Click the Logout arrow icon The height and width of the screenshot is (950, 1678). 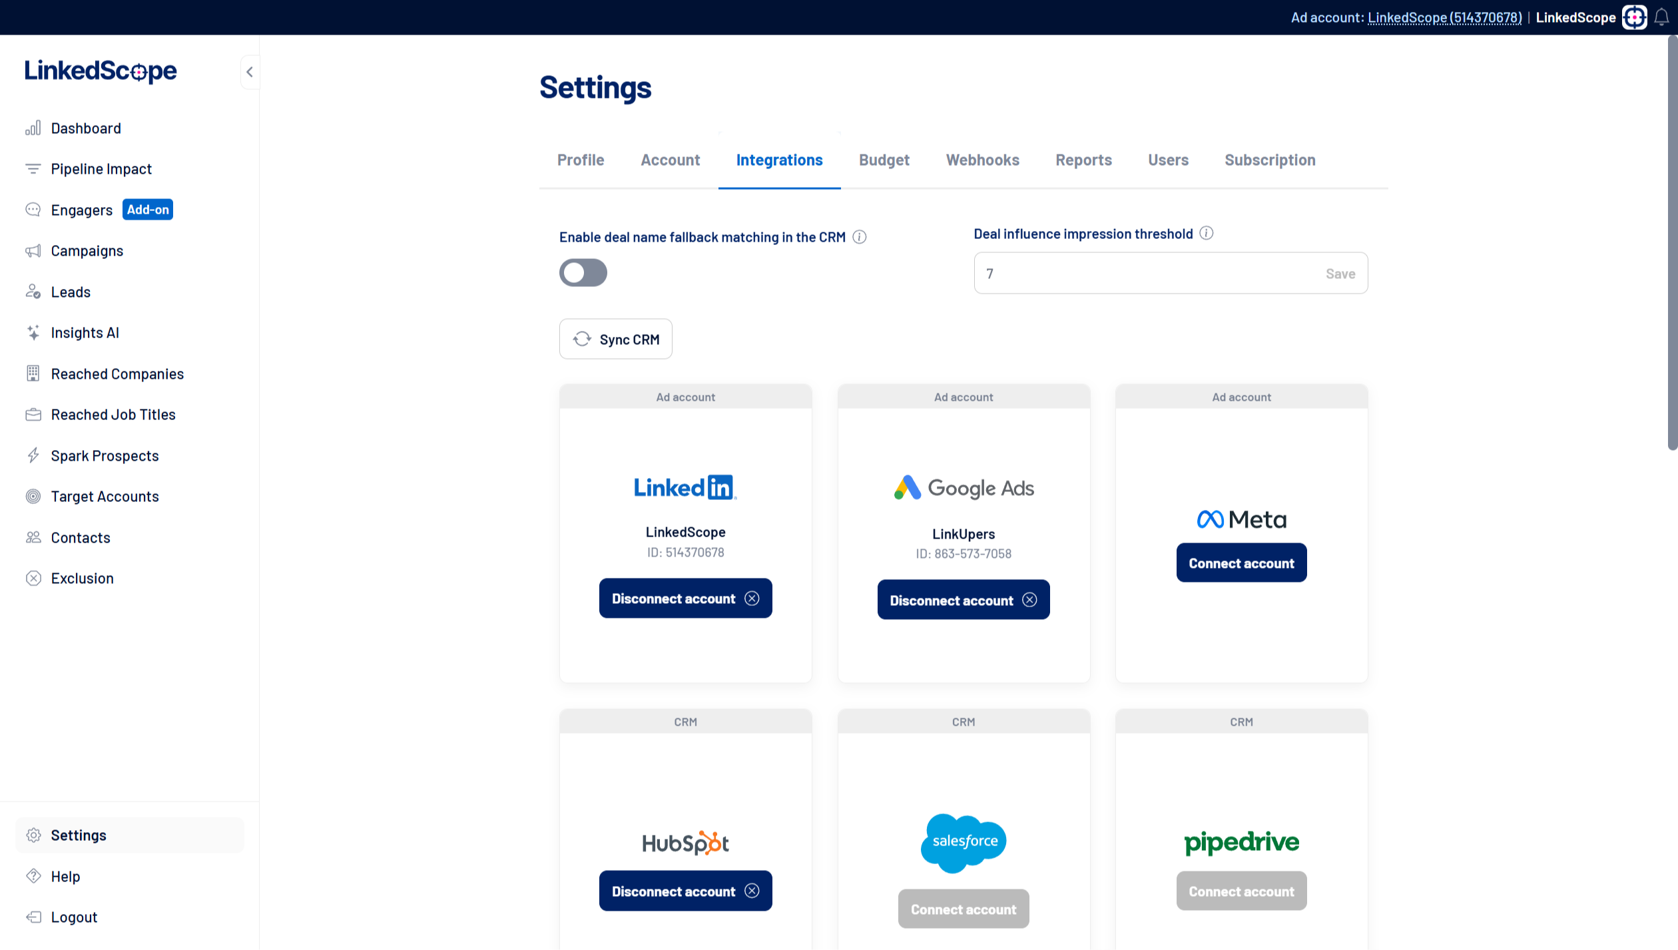click(33, 917)
